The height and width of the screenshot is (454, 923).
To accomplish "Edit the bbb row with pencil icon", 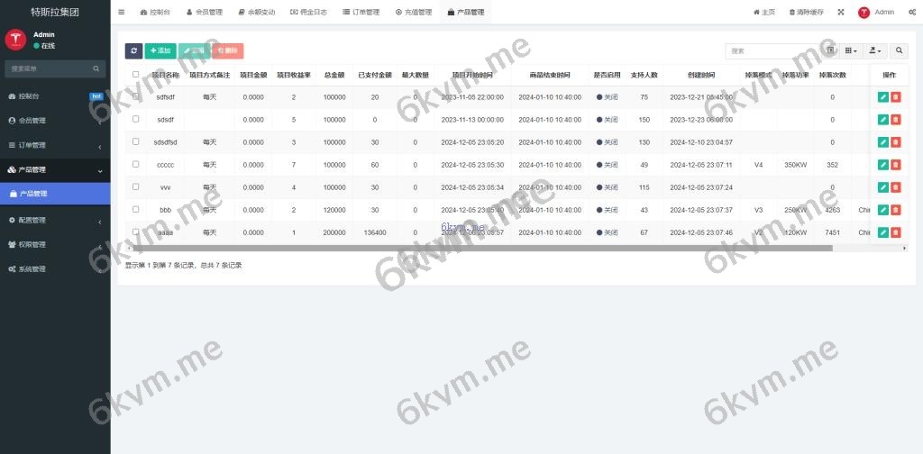I will pos(883,210).
